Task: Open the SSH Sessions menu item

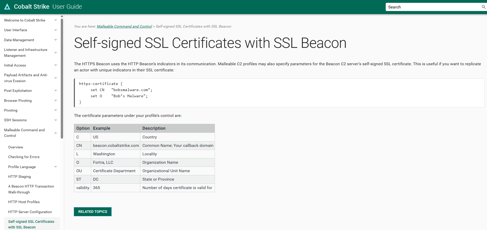Action: tap(15, 120)
